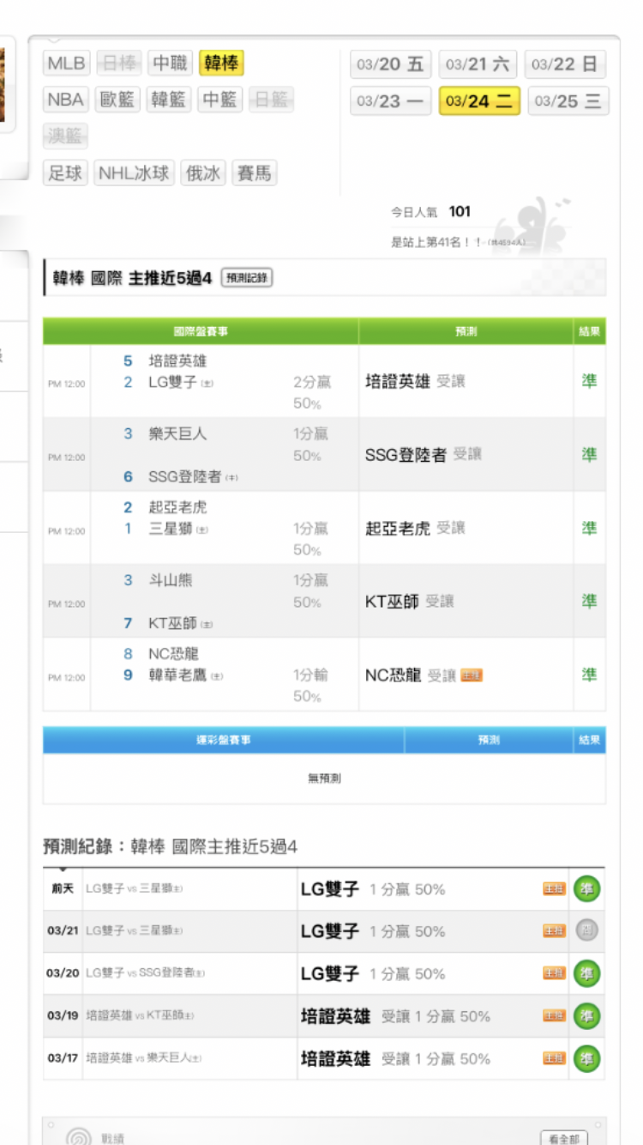Viewport: 643px width, 1145px height.
Task: Open the 預測記錄 button
Action: (x=247, y=278)
